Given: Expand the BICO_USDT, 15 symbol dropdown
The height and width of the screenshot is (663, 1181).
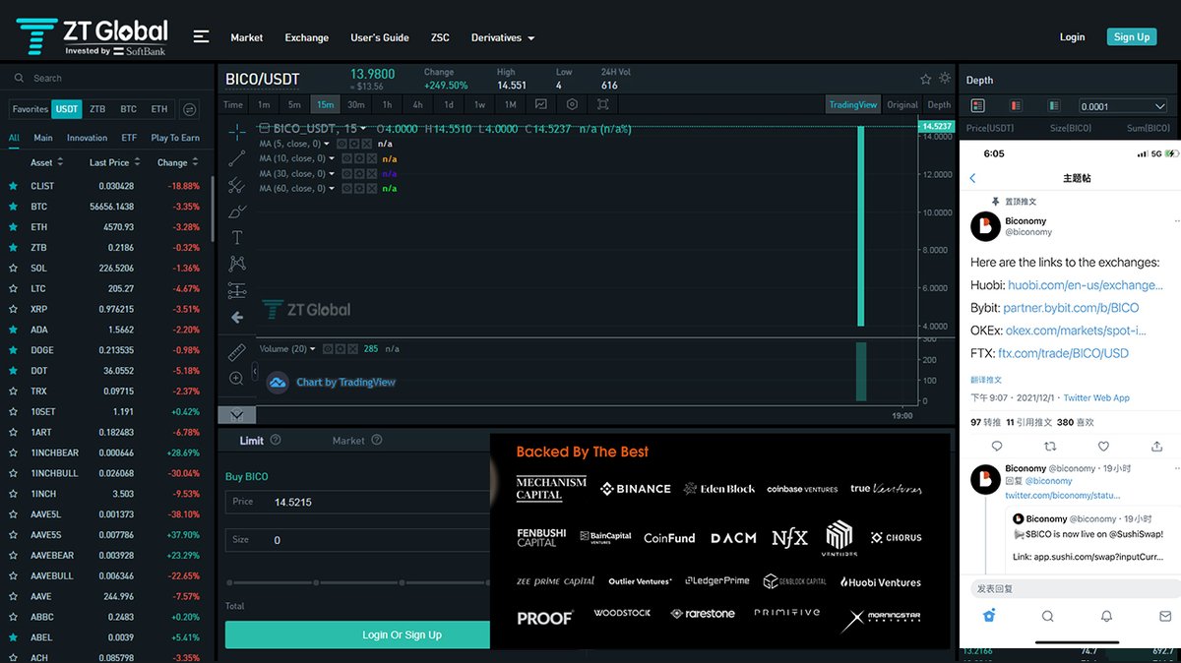Looking at the screenshot, I should 363,129.
